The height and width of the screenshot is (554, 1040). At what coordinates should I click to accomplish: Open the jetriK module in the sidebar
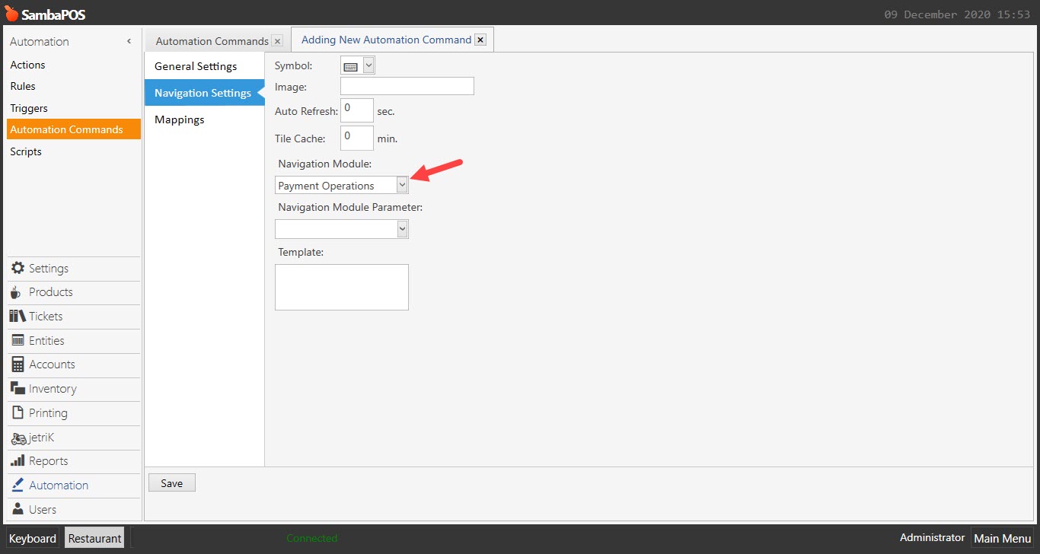click(18, 438)
